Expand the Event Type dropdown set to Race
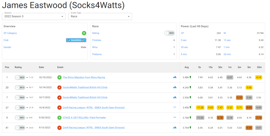 (100, 16)
